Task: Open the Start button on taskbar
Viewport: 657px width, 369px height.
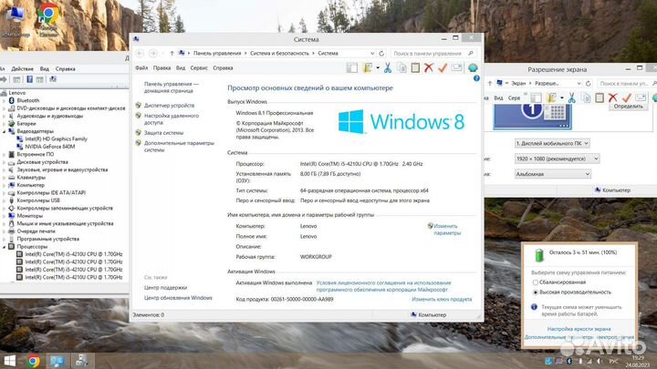Action: pos(9,361)
